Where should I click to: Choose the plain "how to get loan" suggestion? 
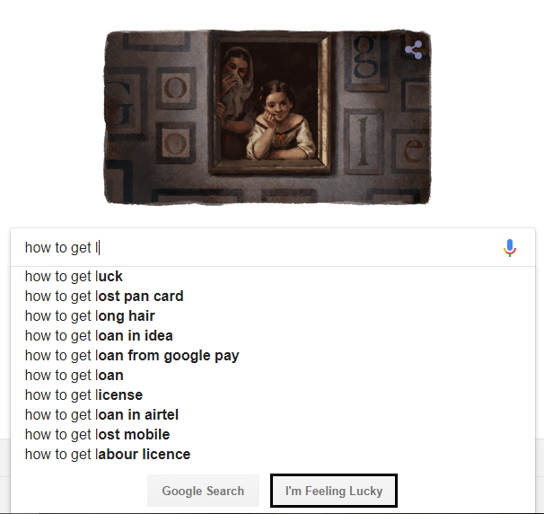point(75,375)
